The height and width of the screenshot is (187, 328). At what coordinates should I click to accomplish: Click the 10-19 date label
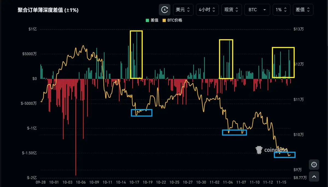click(x=148, y=182)
